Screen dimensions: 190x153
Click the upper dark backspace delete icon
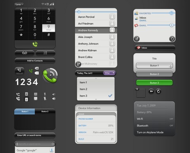[x=36, y=68]
